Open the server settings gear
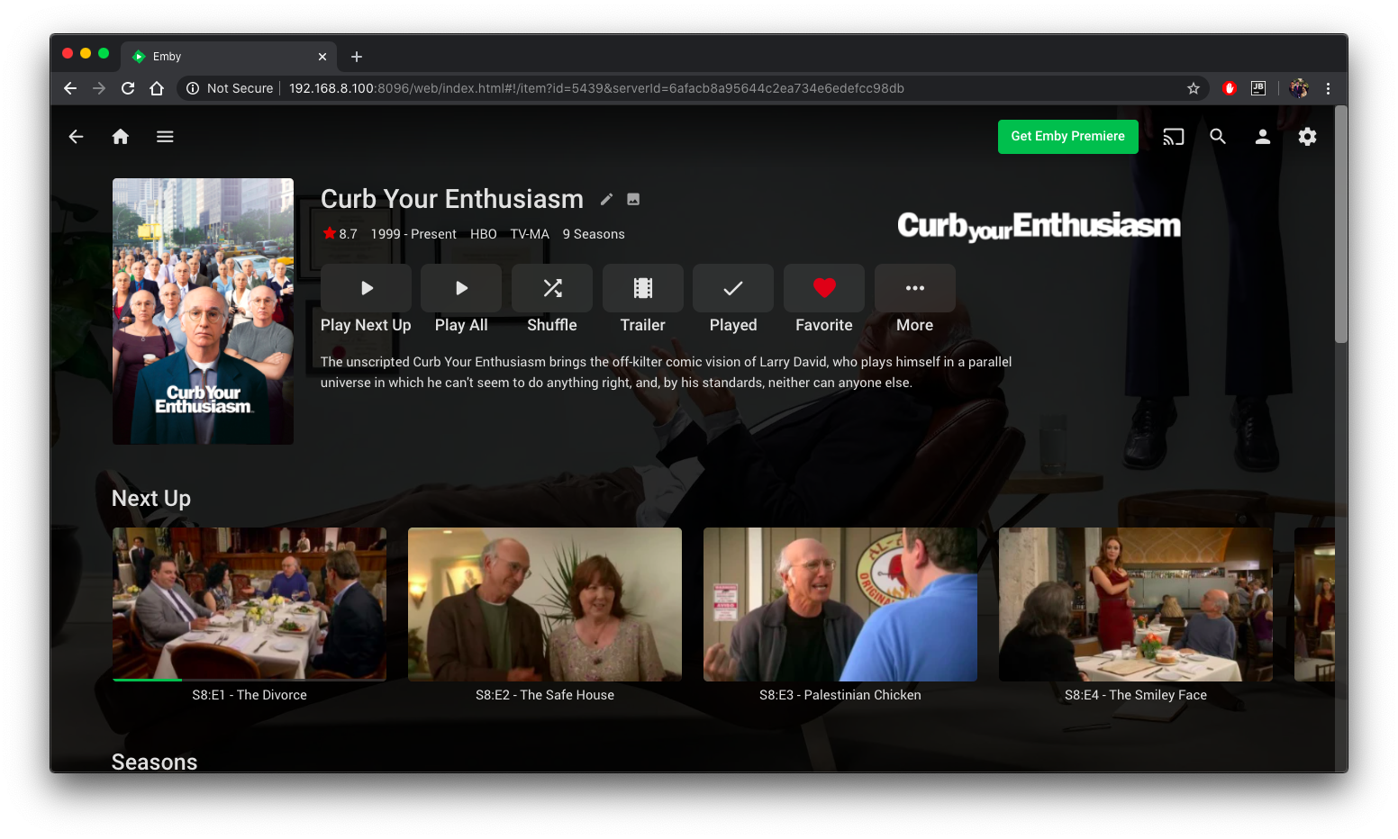Image resolution: width=1398 pixels, height=839 pixels. click(x=1307, y=137)
